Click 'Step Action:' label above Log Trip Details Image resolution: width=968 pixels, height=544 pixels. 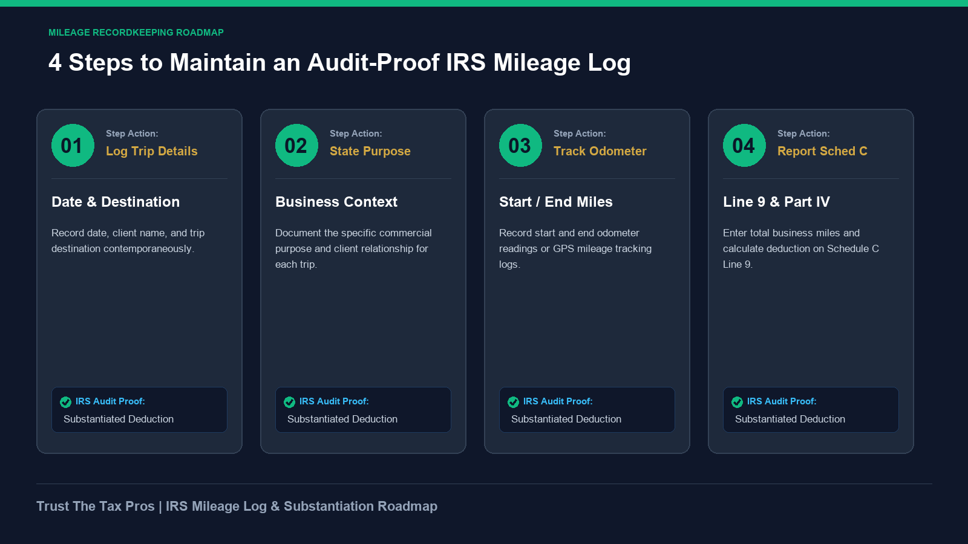[132, 134]
